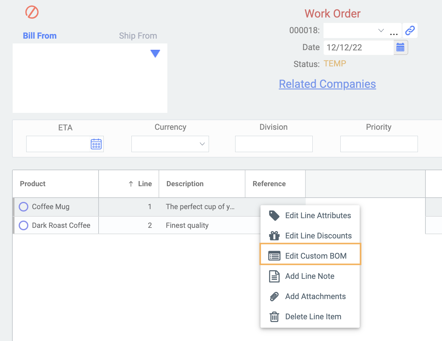442x341 pixels.
Task: Open the Date calendar picker icon
Action: tap(400, 47)
